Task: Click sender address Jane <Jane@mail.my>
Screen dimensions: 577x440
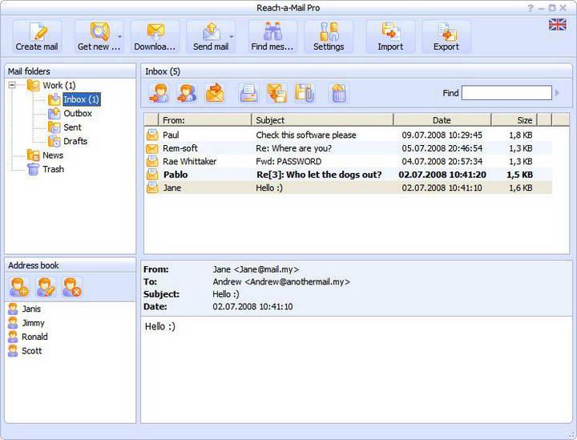Action: [x=256, y=269]
